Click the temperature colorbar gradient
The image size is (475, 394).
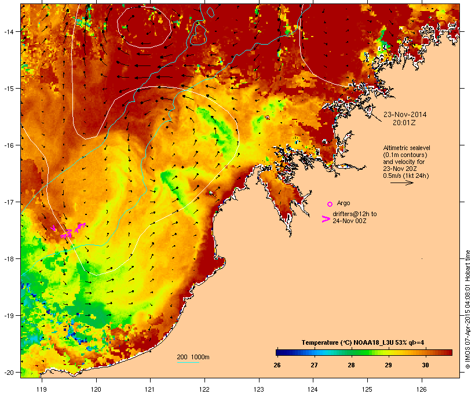[x=364, y=352]
